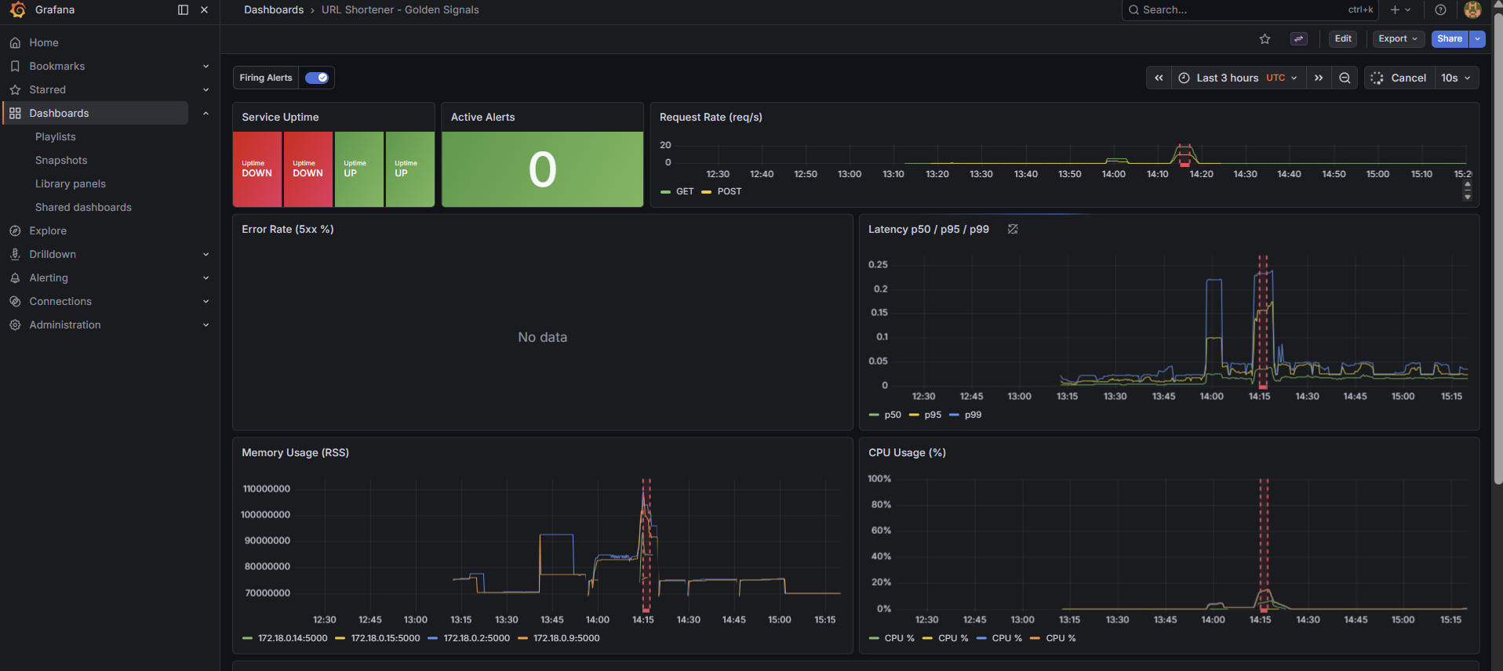Toggle the Firing Alerts switch
1503x671 pixels.
point(317,78)
